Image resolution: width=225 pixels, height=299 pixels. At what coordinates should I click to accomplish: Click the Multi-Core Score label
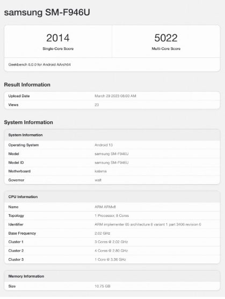(166, 49)
